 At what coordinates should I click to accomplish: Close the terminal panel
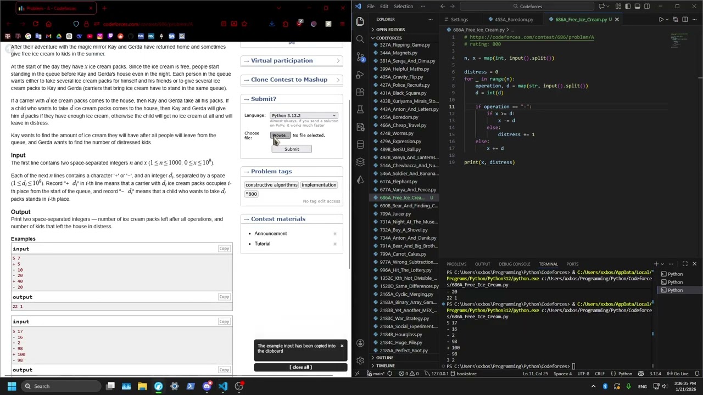tap(694, 264)
